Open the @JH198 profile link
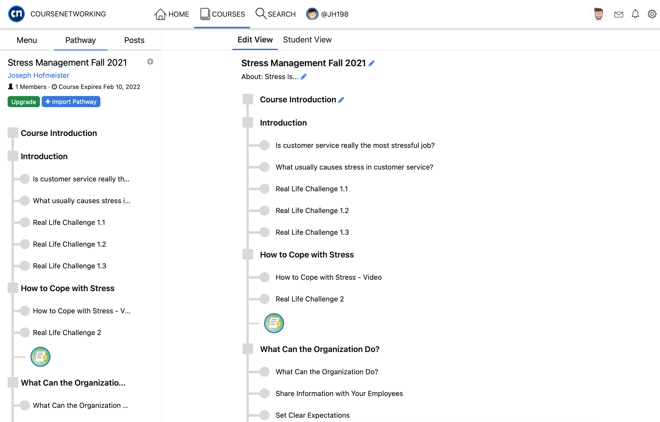 click(327, 14)
